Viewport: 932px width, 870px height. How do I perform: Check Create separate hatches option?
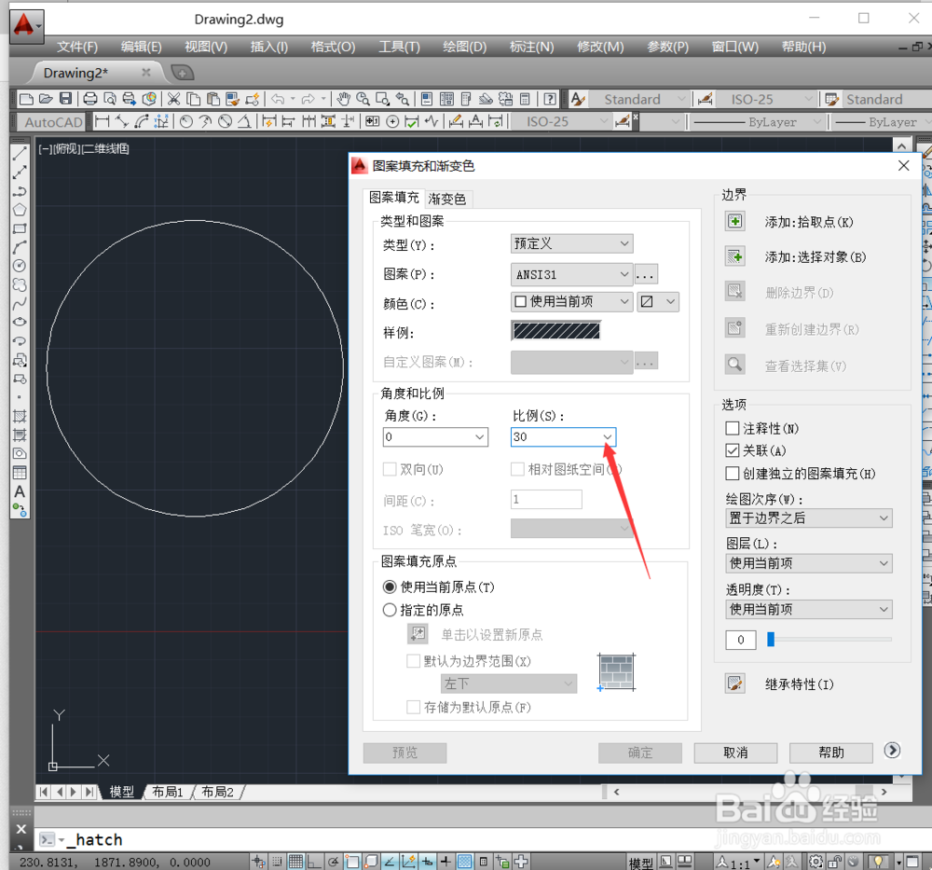coord(733,474)
